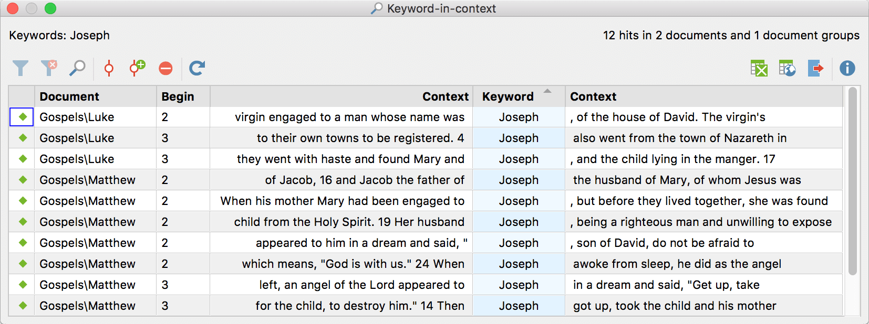Select 'they went with haste and found Mary and'

click(350, 159)
